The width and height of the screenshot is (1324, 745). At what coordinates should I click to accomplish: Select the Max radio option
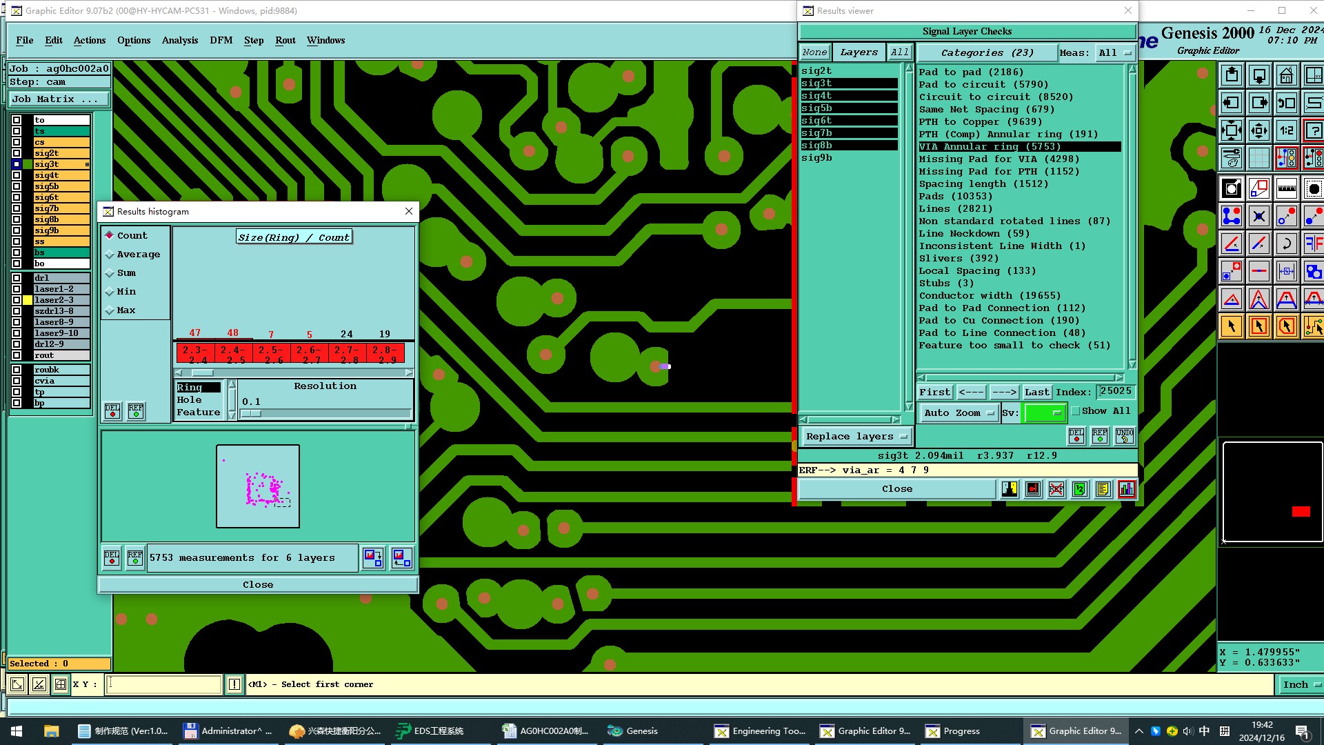click(x=110, y=310)
